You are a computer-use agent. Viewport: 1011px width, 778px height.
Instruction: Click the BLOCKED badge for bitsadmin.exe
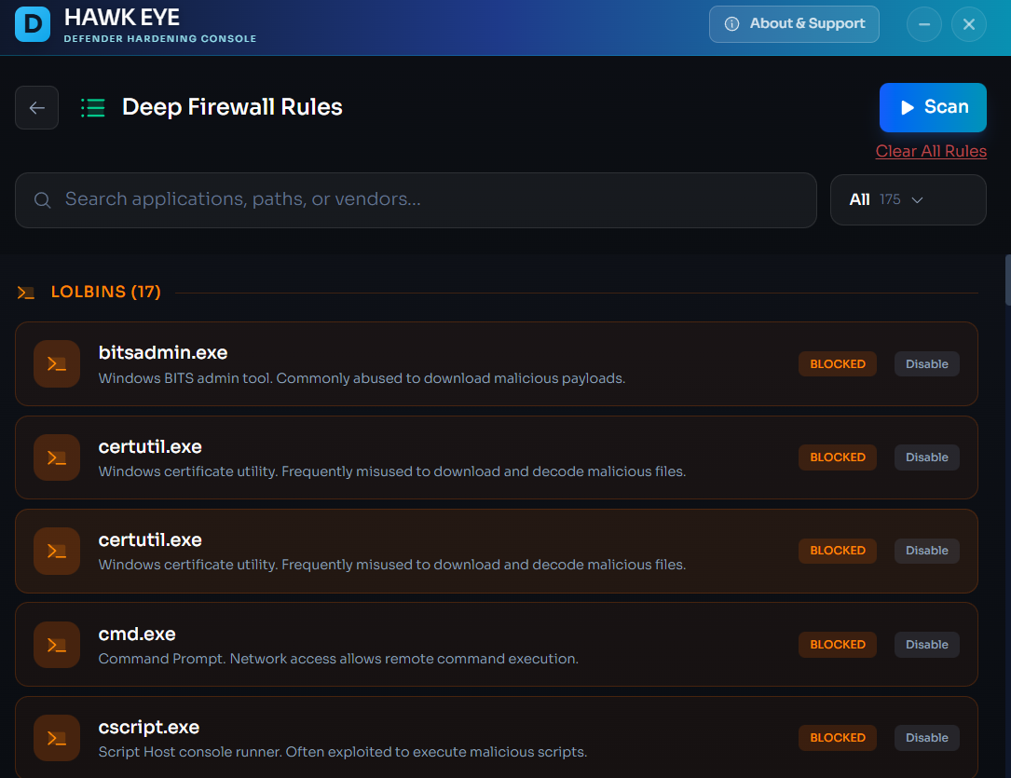[x=837, y=364]
